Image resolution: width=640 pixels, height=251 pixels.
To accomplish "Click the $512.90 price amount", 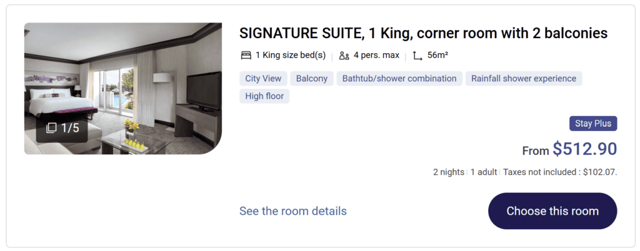I will pos(584,149).
